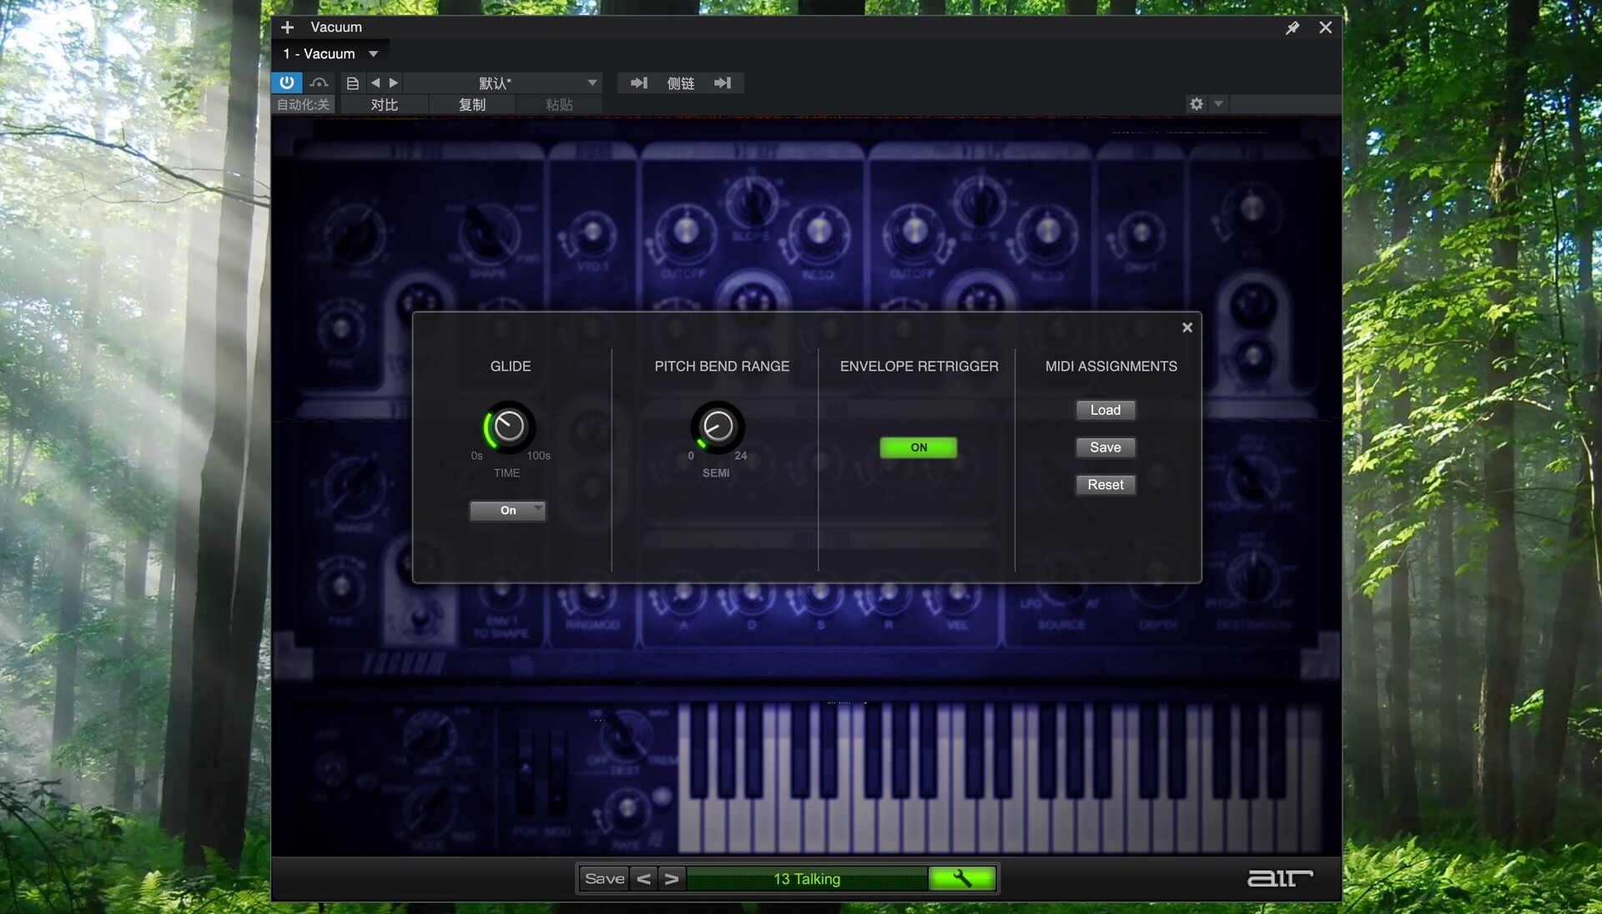Screen dimensions: 1602x914
Task: Click the pin window icon
Action: pyautogui.click(x=1292, y=28)
